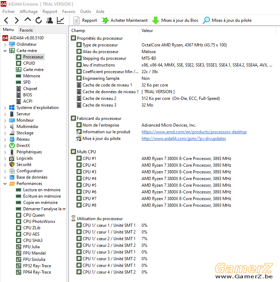Image resolution: width=280 pixels, height=282 pixels.
Task: Click the Sécurité shield icon
Action: point(12,164)
